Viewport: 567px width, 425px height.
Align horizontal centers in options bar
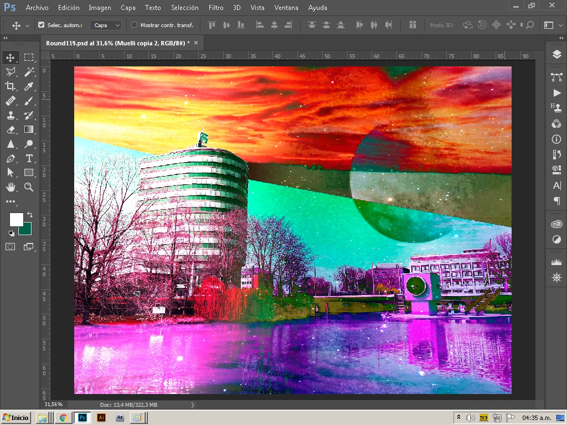(275, 25)
